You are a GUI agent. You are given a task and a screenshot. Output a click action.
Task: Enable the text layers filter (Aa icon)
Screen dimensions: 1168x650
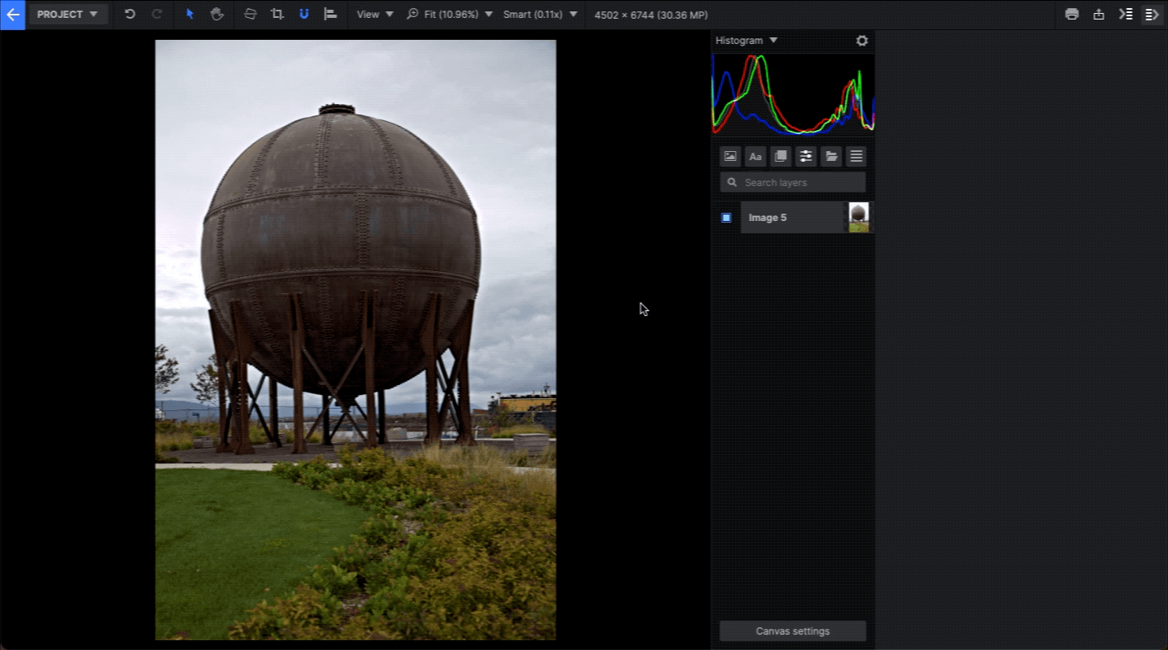755,156
